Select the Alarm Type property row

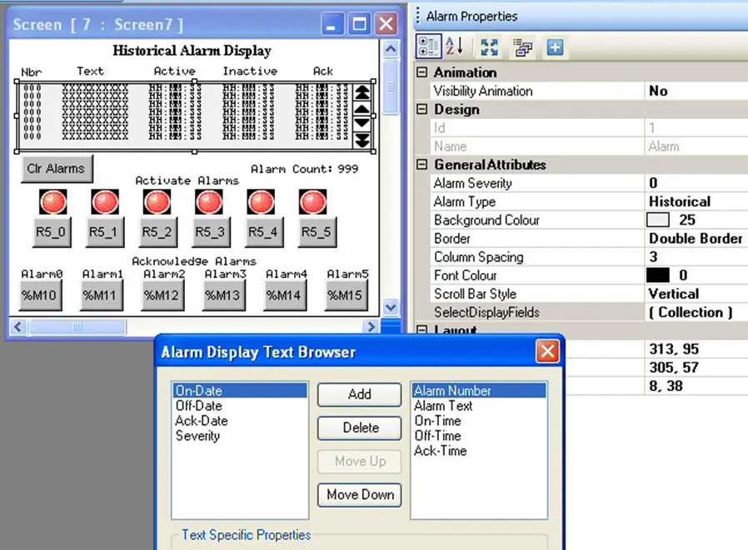pos(589,201)
